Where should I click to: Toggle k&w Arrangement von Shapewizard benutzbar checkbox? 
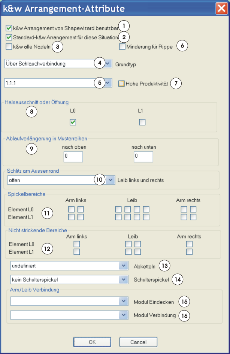9,28
